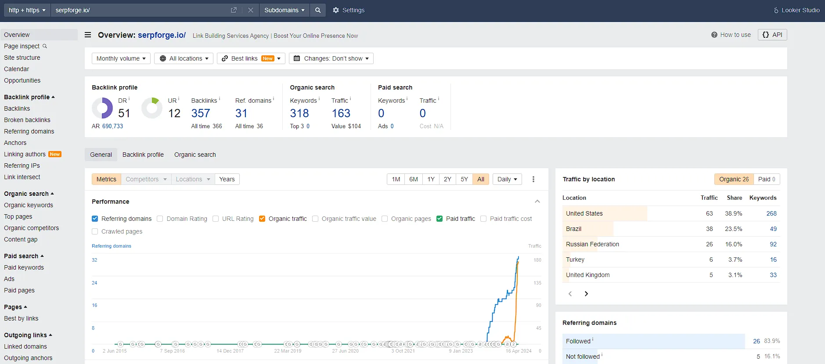Click the Google update marker near 2 Jun 2015
The width and height of the screenshot is (825, 364).
click(120, 344)
